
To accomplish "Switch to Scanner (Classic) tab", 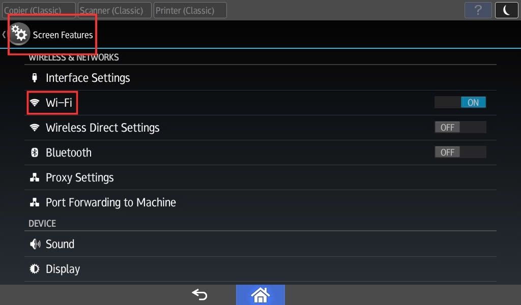I will click(114, 10).
